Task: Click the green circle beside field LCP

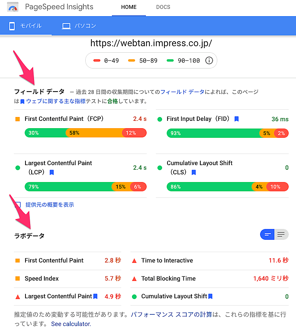Action: (18, 168)
